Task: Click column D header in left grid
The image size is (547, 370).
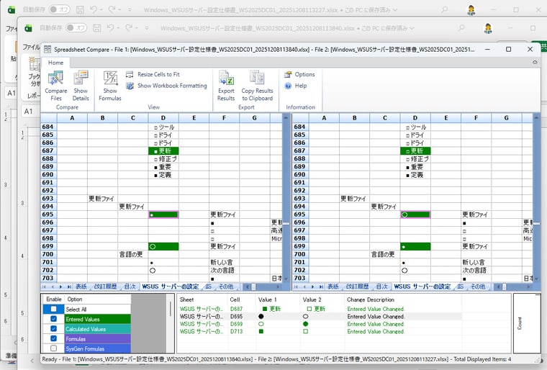Action: [163, 118]
